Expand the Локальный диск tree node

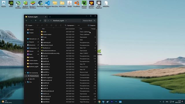point(26,76)
